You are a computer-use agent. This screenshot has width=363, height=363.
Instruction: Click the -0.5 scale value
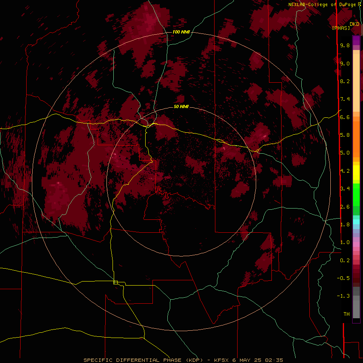(343, 278)
